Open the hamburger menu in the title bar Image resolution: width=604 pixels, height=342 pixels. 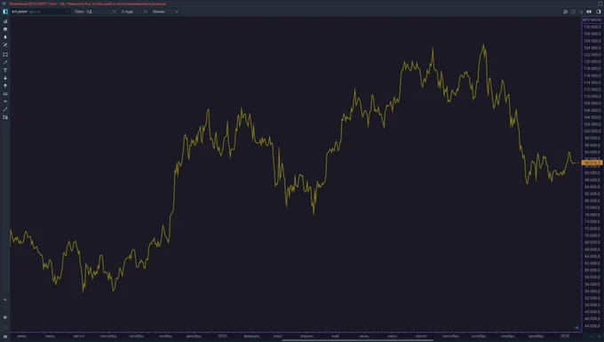(x=4, y=4)
